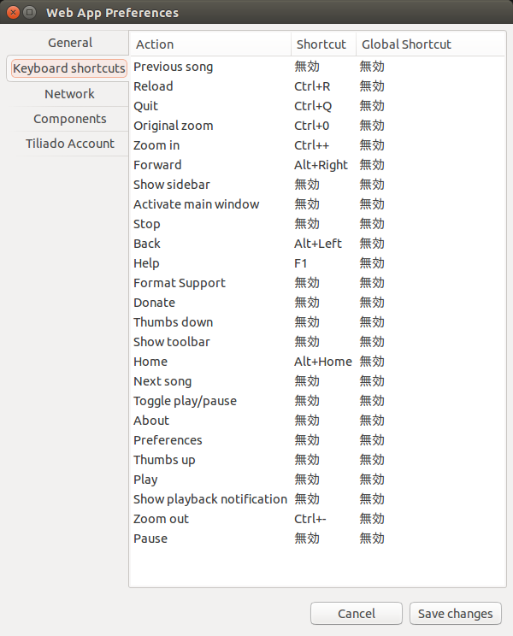
Task: Edit the F1 shortcut for Help
Action: (x=300, y=263)
